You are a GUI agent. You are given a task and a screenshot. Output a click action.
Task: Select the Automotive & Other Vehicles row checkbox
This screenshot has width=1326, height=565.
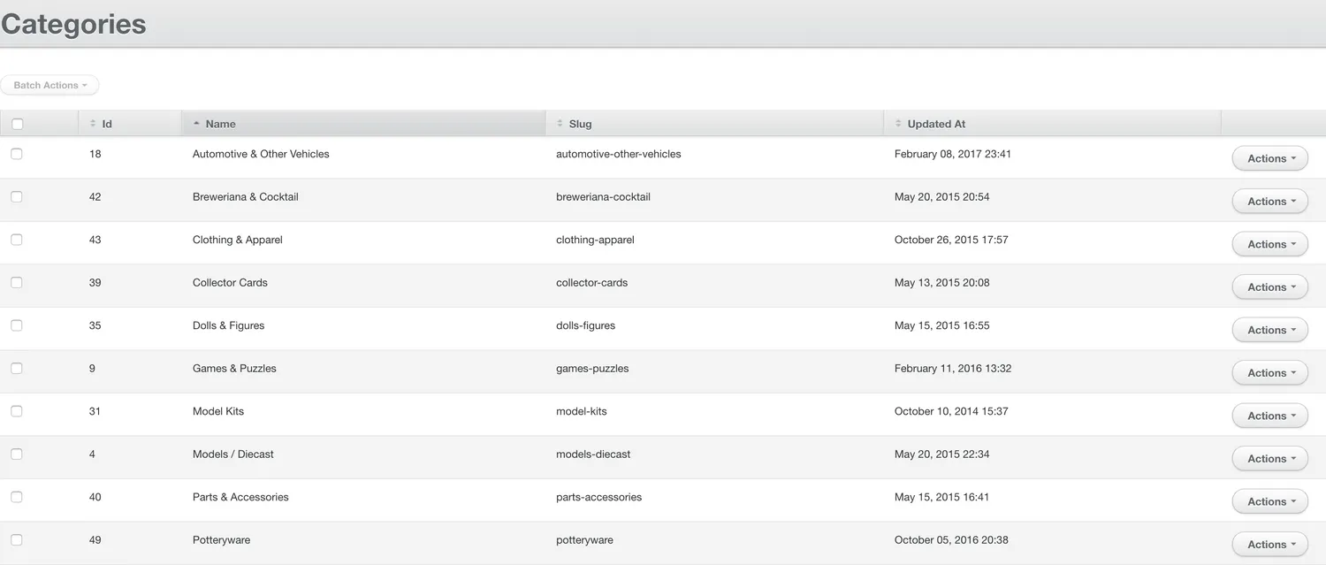tap(17, 154)
